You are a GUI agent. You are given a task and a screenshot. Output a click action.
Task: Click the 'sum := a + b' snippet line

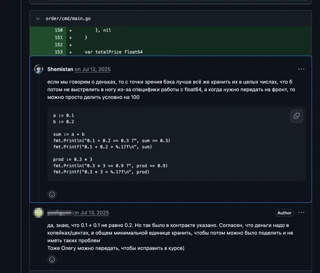pyautogui.click(x=69, y=134)
